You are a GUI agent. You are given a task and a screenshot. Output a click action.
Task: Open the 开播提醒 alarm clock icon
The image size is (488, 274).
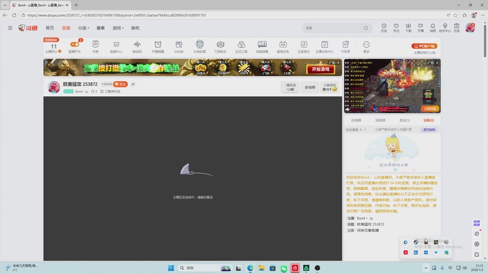coord(158,46)
